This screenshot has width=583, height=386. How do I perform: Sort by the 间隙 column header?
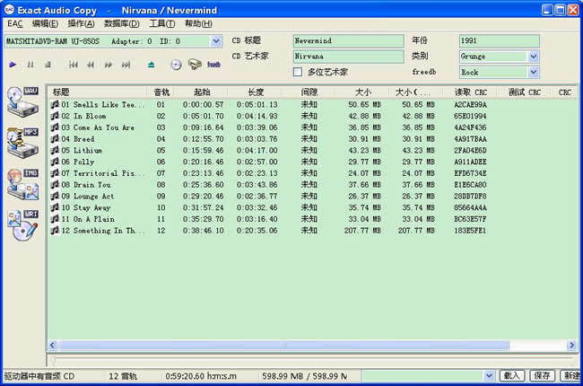pyautogui.click(x=309, y=92)
